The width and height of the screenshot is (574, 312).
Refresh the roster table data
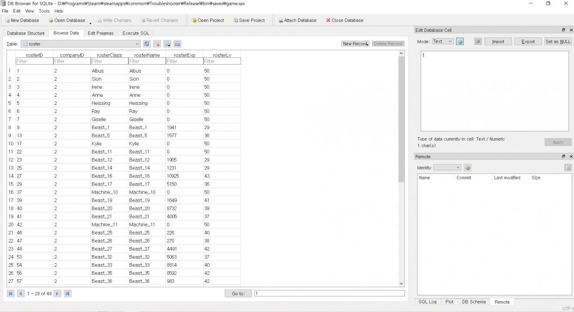click(147, 44)
